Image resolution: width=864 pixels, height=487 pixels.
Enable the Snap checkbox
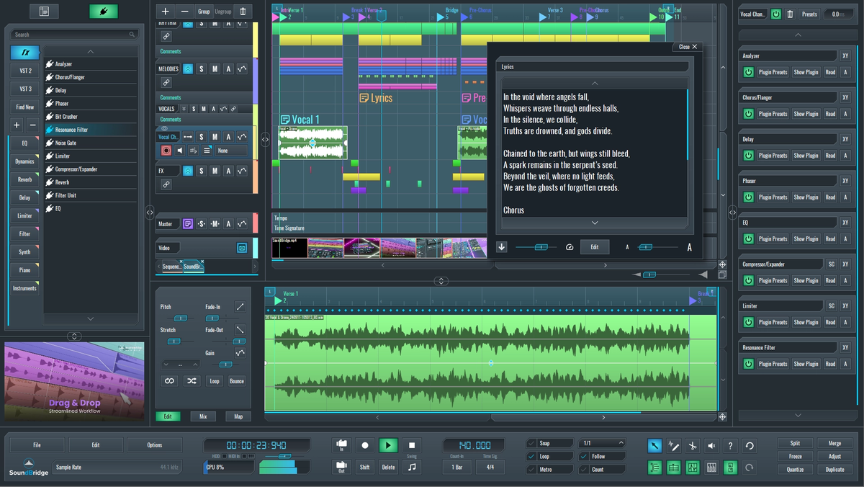(x=531, y=443)
